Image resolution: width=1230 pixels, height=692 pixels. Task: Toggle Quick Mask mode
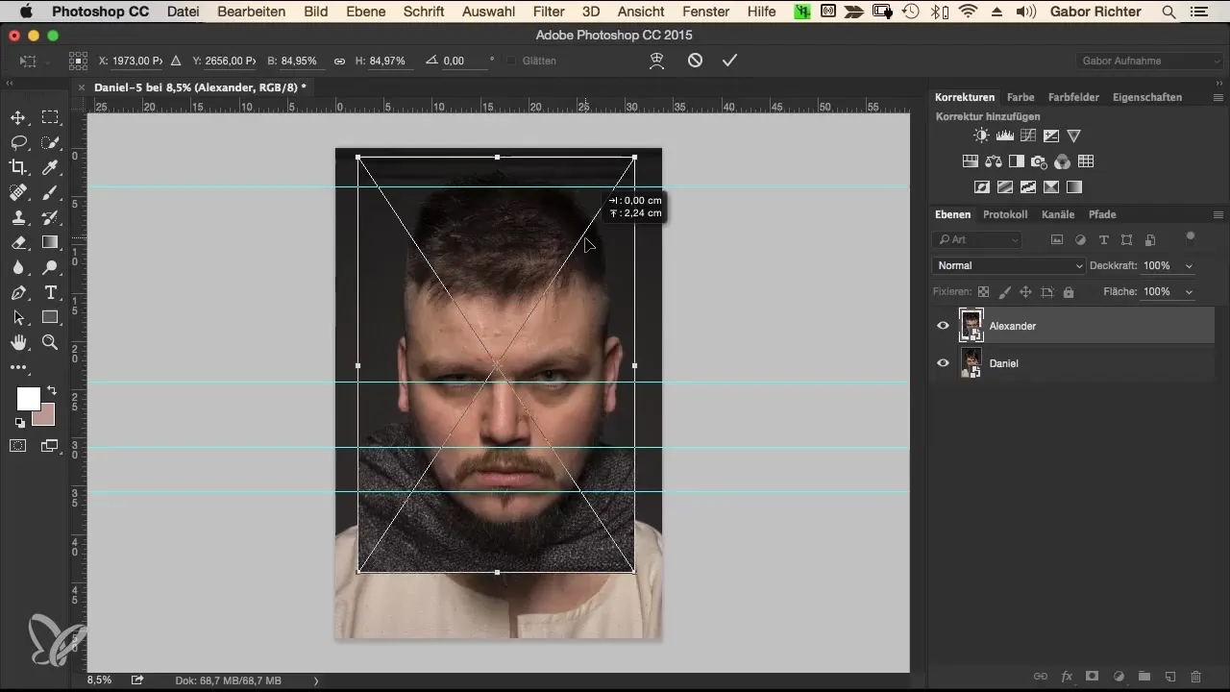point(18,446)
